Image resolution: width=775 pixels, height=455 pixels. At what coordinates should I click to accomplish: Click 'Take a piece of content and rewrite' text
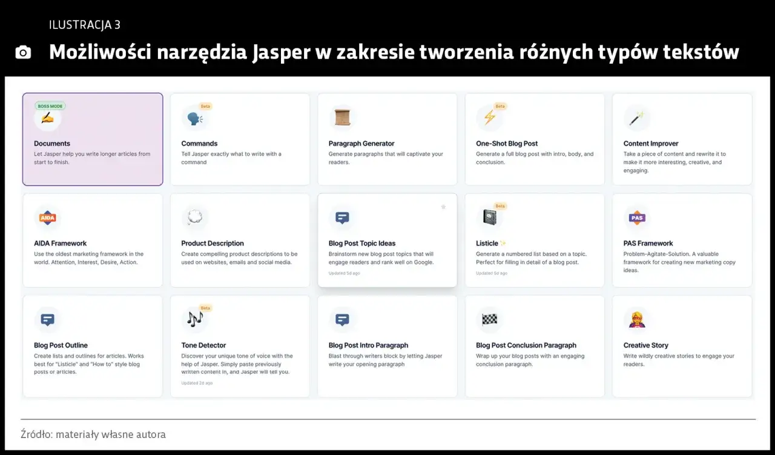pos(674,162)
